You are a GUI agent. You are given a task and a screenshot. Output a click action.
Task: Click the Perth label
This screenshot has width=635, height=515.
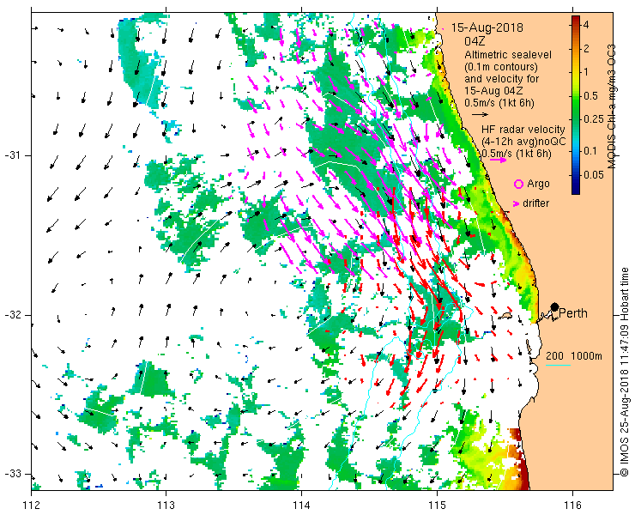573,313
